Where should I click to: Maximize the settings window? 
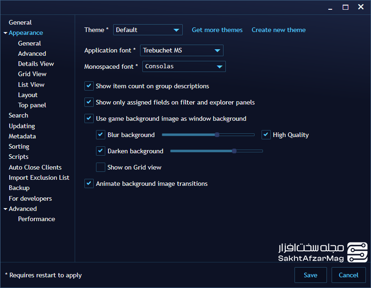(x=345, y=7)
